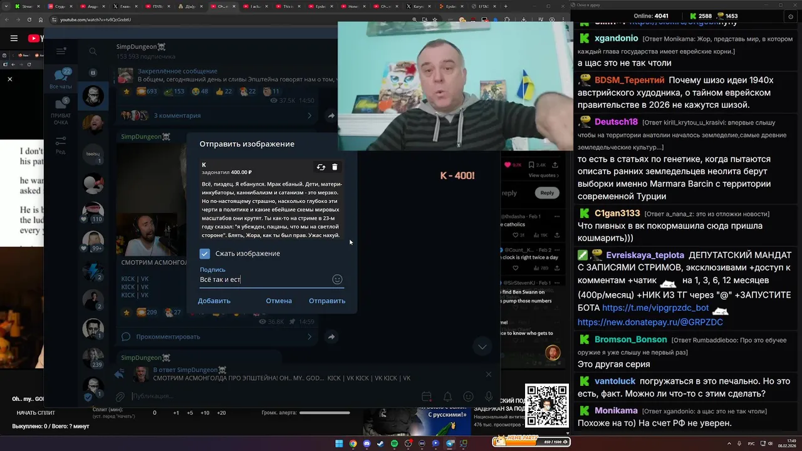Close left overlay with X icon
This screenshot has width=802, height=451.
10,79
